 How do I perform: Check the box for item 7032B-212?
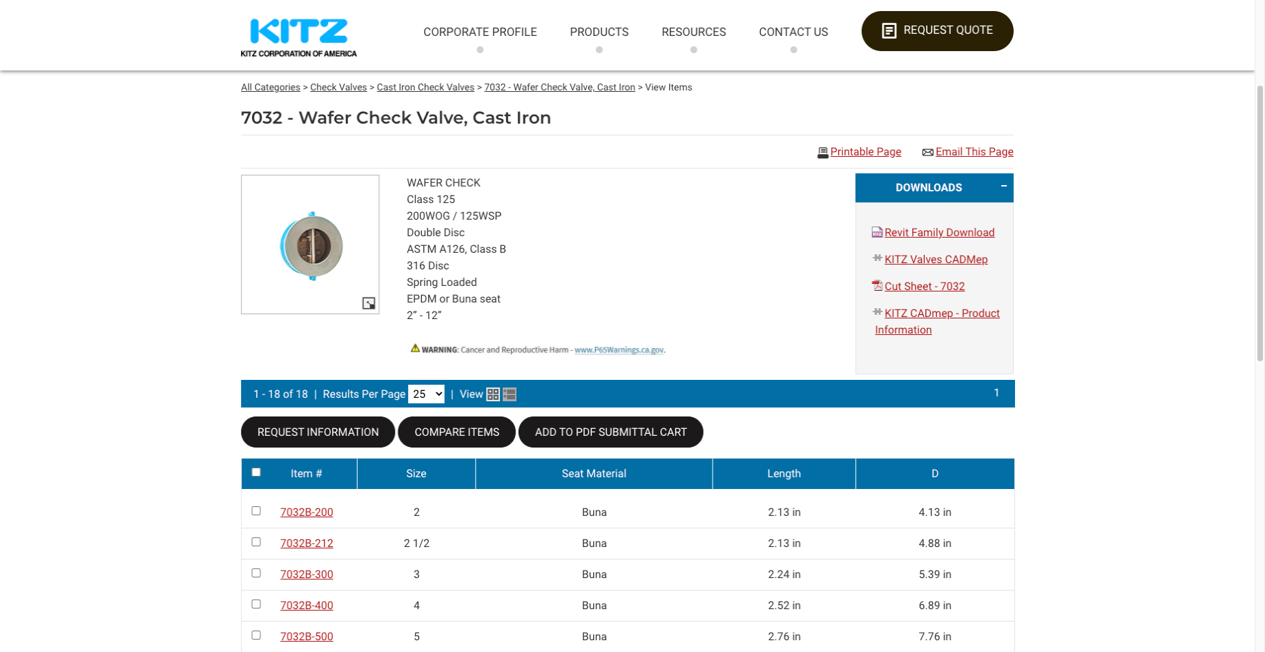click(x=256, y=542)
